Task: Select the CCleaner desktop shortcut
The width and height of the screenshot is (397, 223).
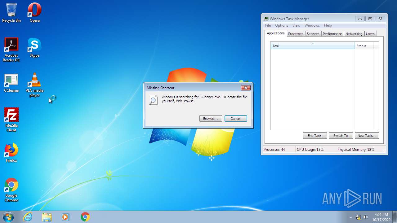Action: click(x=11, y=83)
